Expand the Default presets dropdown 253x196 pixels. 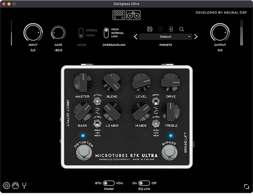point(166,37)
